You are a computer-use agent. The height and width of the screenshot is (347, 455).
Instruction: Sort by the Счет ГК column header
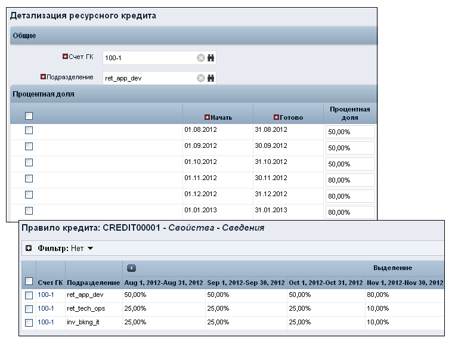pyautogui.click(x=50, y=283)
